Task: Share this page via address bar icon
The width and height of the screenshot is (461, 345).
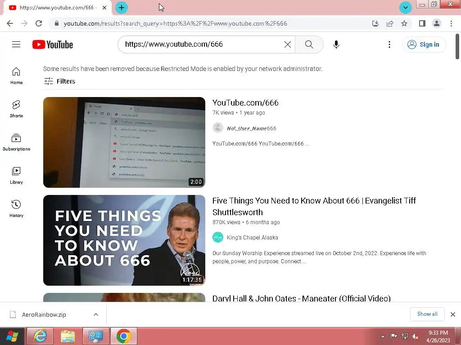Action: tap(390, 23)
